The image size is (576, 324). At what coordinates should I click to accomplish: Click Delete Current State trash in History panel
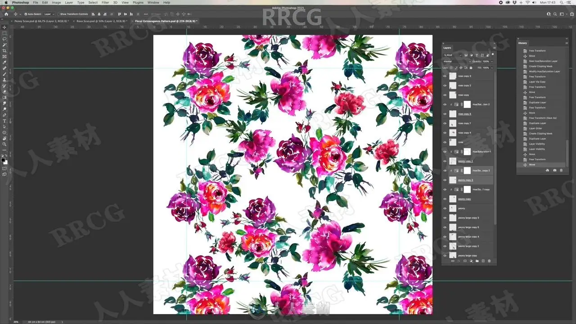(561, 170)
